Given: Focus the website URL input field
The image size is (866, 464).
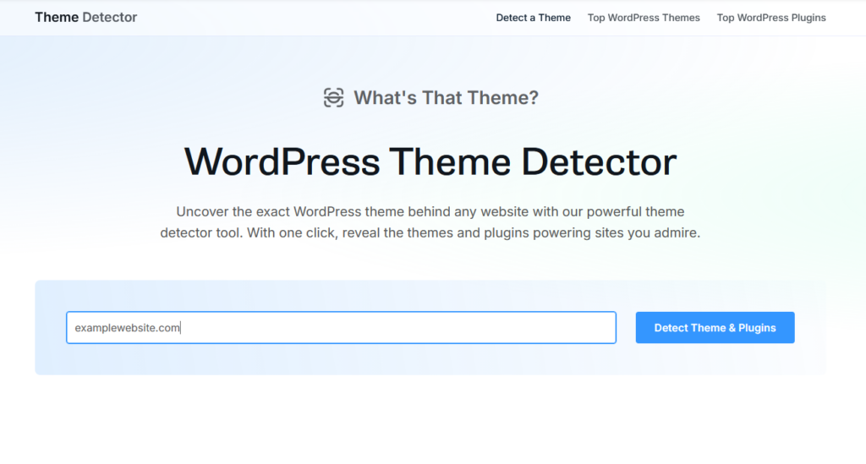Looking at the screenshot, I should click(x=342, y=328).
